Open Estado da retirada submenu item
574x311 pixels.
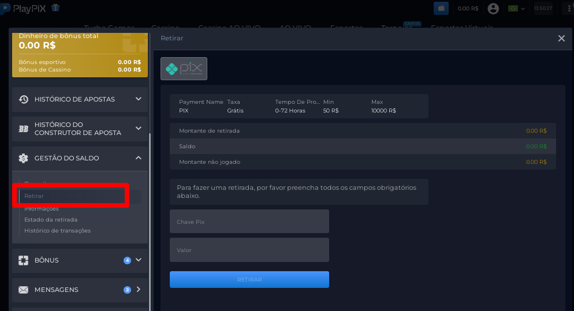point(51,220)
